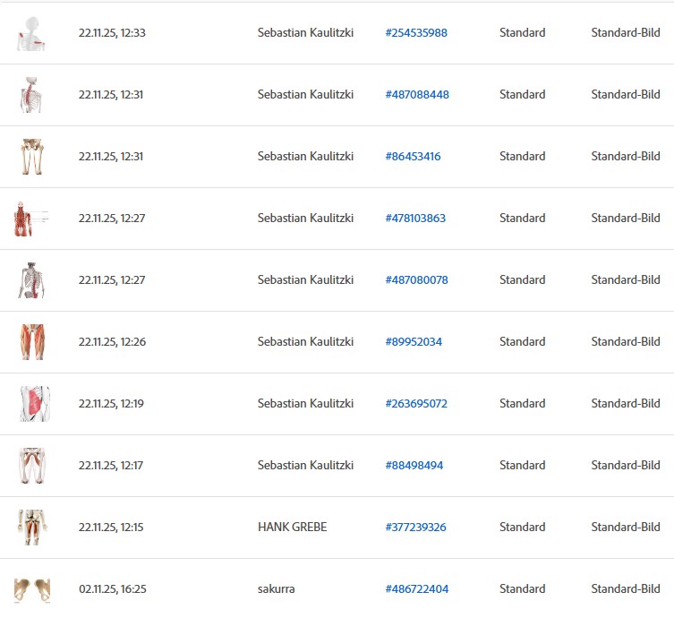This screenshot has width=674, height=618.
Task: Select the thumbnail in the #487088448 row
Action: [x=32, y=95]
